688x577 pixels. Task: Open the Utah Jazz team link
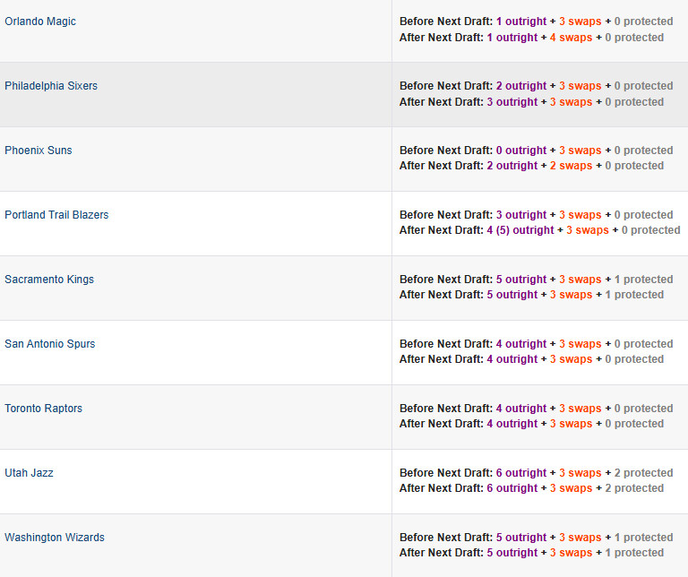point(29,473)
